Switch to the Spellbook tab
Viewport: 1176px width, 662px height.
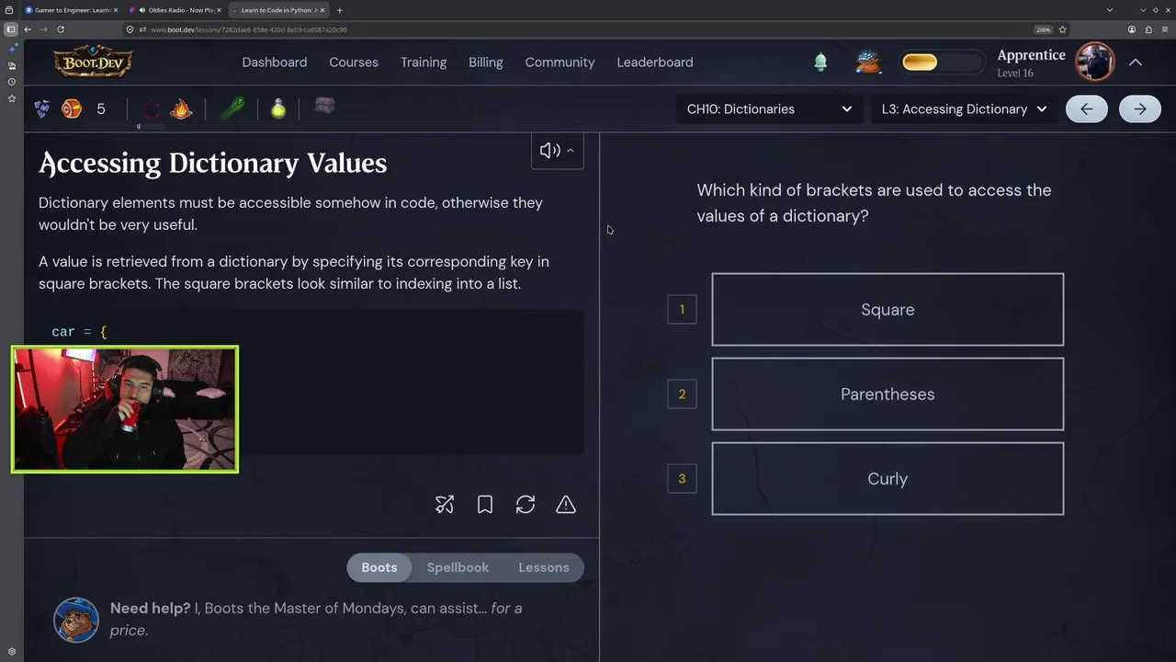pyautogui.click(x=458, y=567)
